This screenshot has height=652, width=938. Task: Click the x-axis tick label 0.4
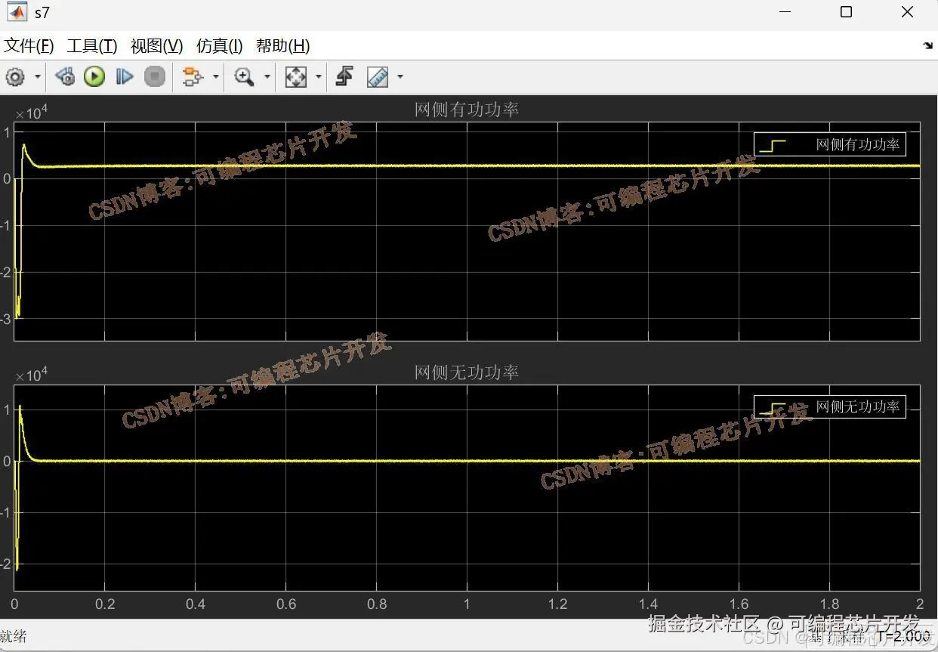(196, 604)
